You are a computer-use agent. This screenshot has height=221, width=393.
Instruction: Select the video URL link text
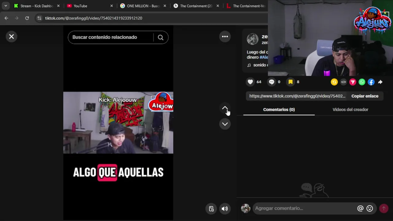[x=297, y=96]
